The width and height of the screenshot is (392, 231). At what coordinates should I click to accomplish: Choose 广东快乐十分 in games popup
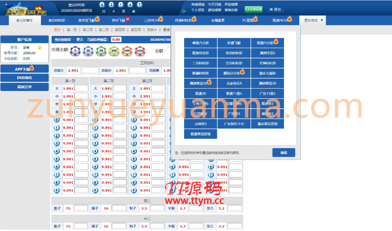click(234, 124)
